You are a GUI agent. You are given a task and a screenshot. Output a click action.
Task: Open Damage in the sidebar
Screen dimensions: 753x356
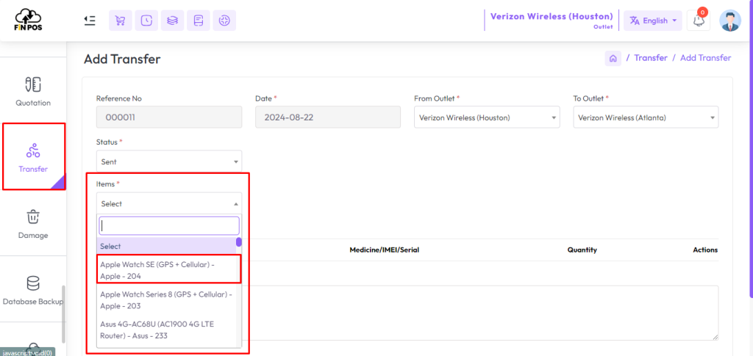(x=33, y=224)
